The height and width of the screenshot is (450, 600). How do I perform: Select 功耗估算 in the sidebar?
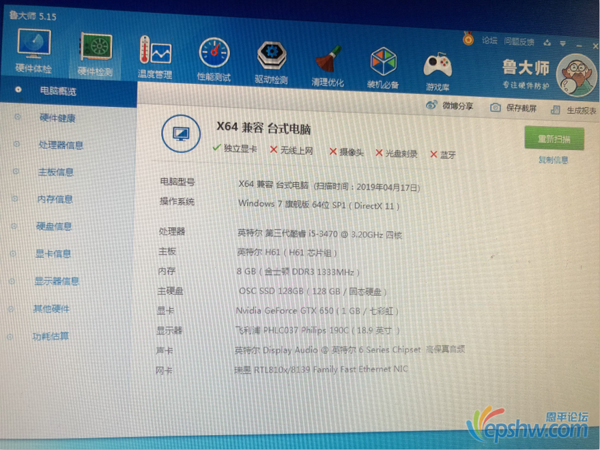(51, 336)
